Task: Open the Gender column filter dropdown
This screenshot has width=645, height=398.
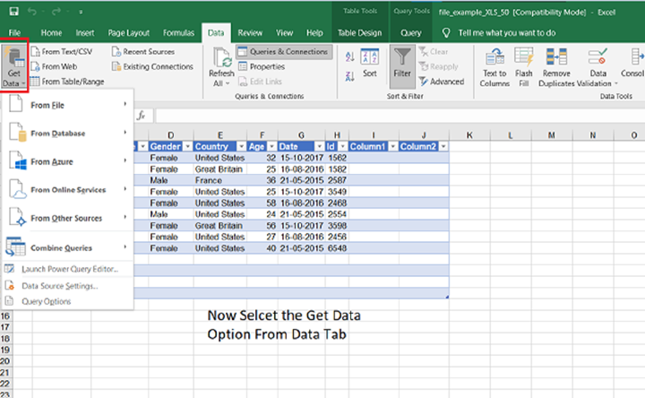Action: point(186,146)
